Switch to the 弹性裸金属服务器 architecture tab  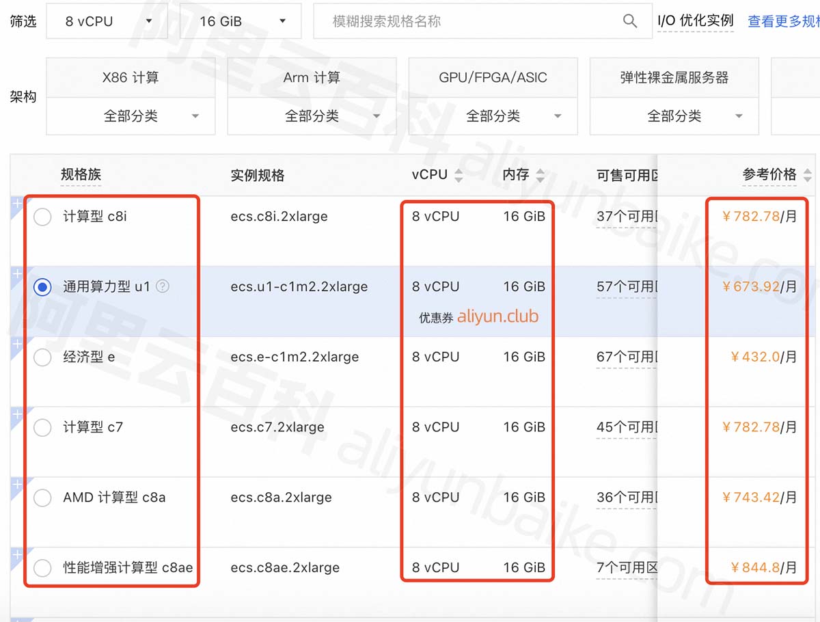(x=674, y=78)
